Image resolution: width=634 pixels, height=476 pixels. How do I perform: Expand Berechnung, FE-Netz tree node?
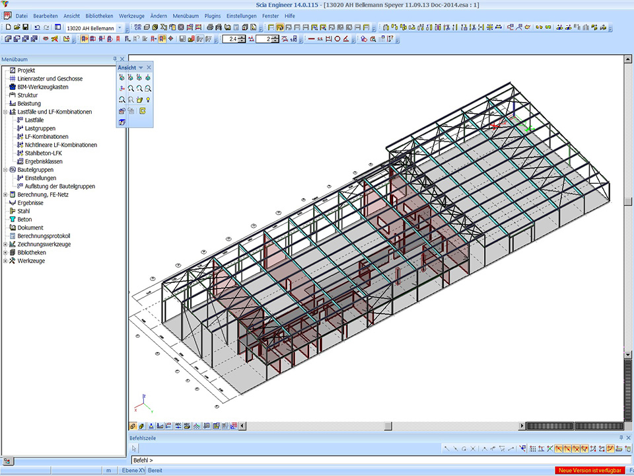click(5, 195)
